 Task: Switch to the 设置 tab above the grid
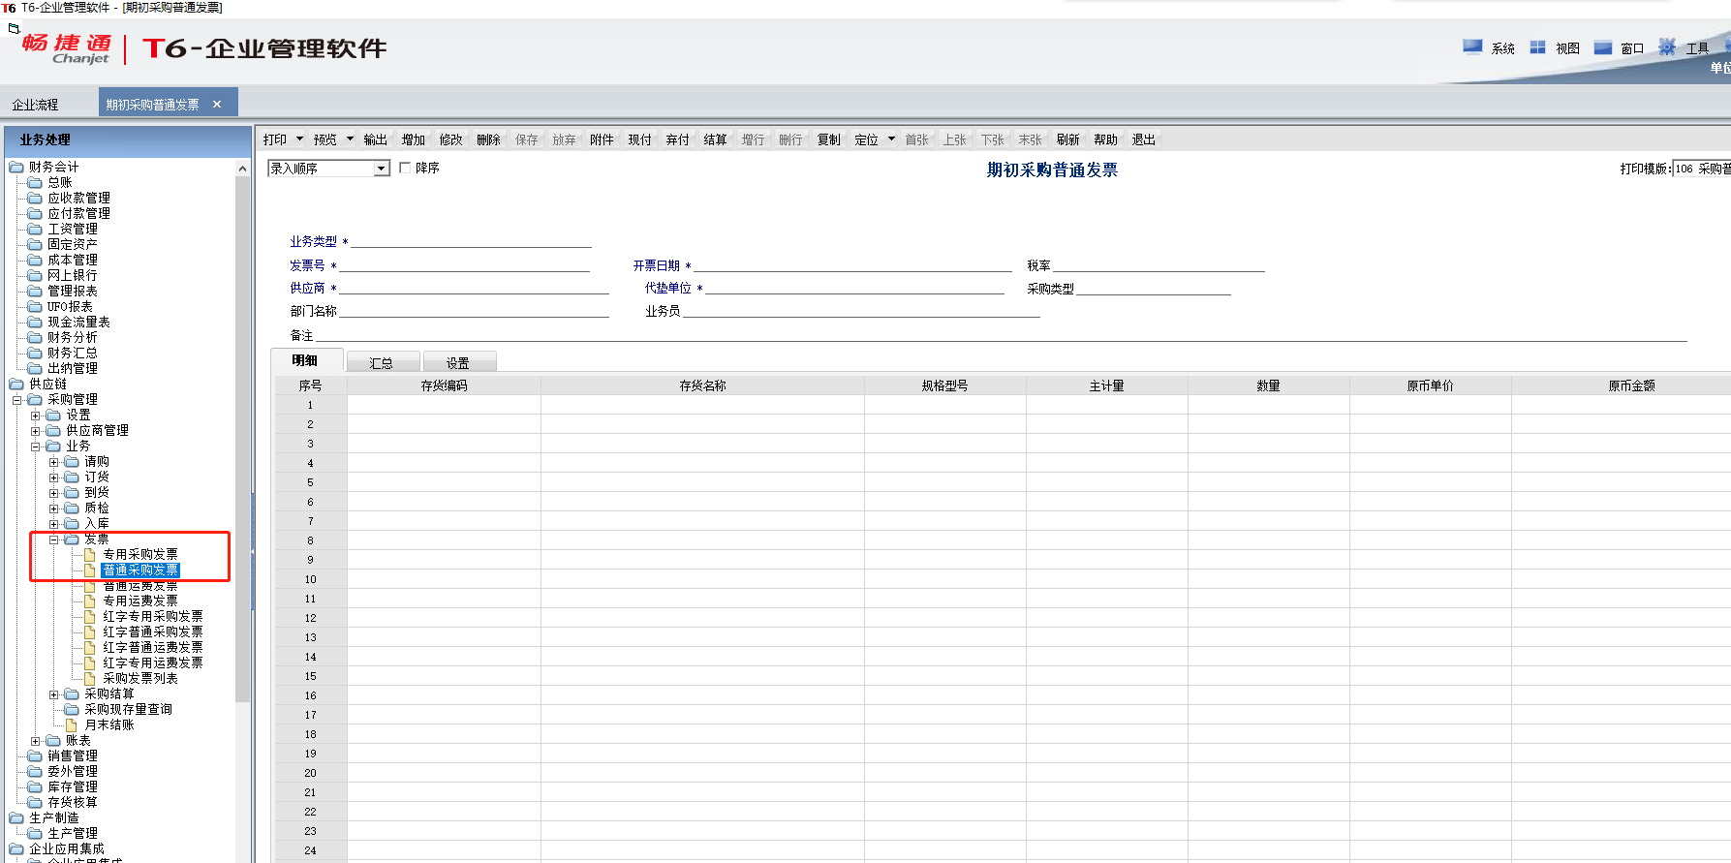458,362
